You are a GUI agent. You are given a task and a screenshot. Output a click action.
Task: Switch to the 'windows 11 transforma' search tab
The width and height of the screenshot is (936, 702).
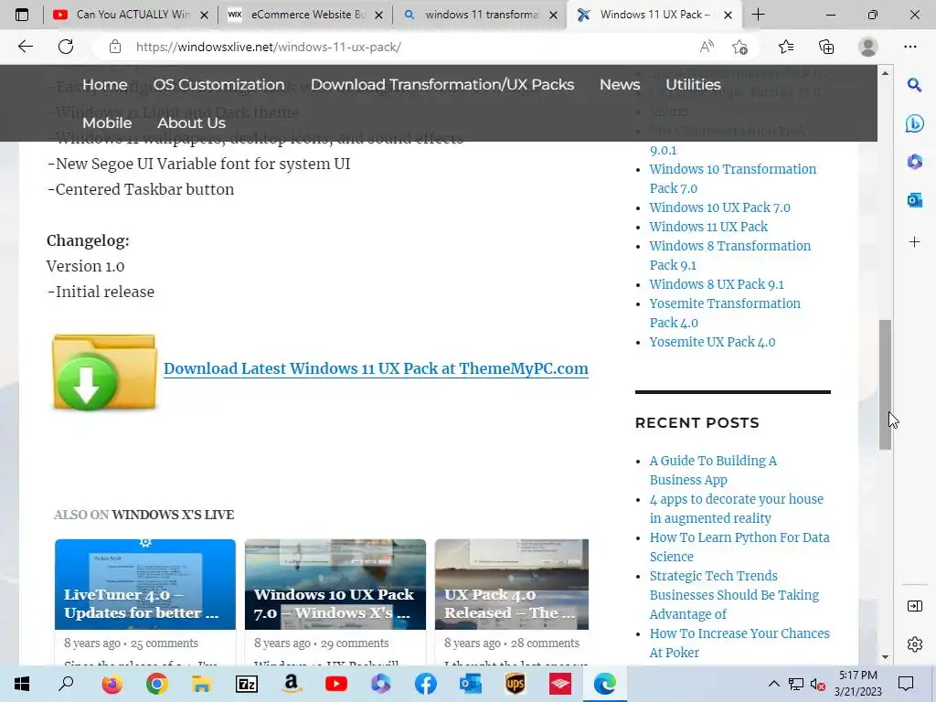[480, 15]
